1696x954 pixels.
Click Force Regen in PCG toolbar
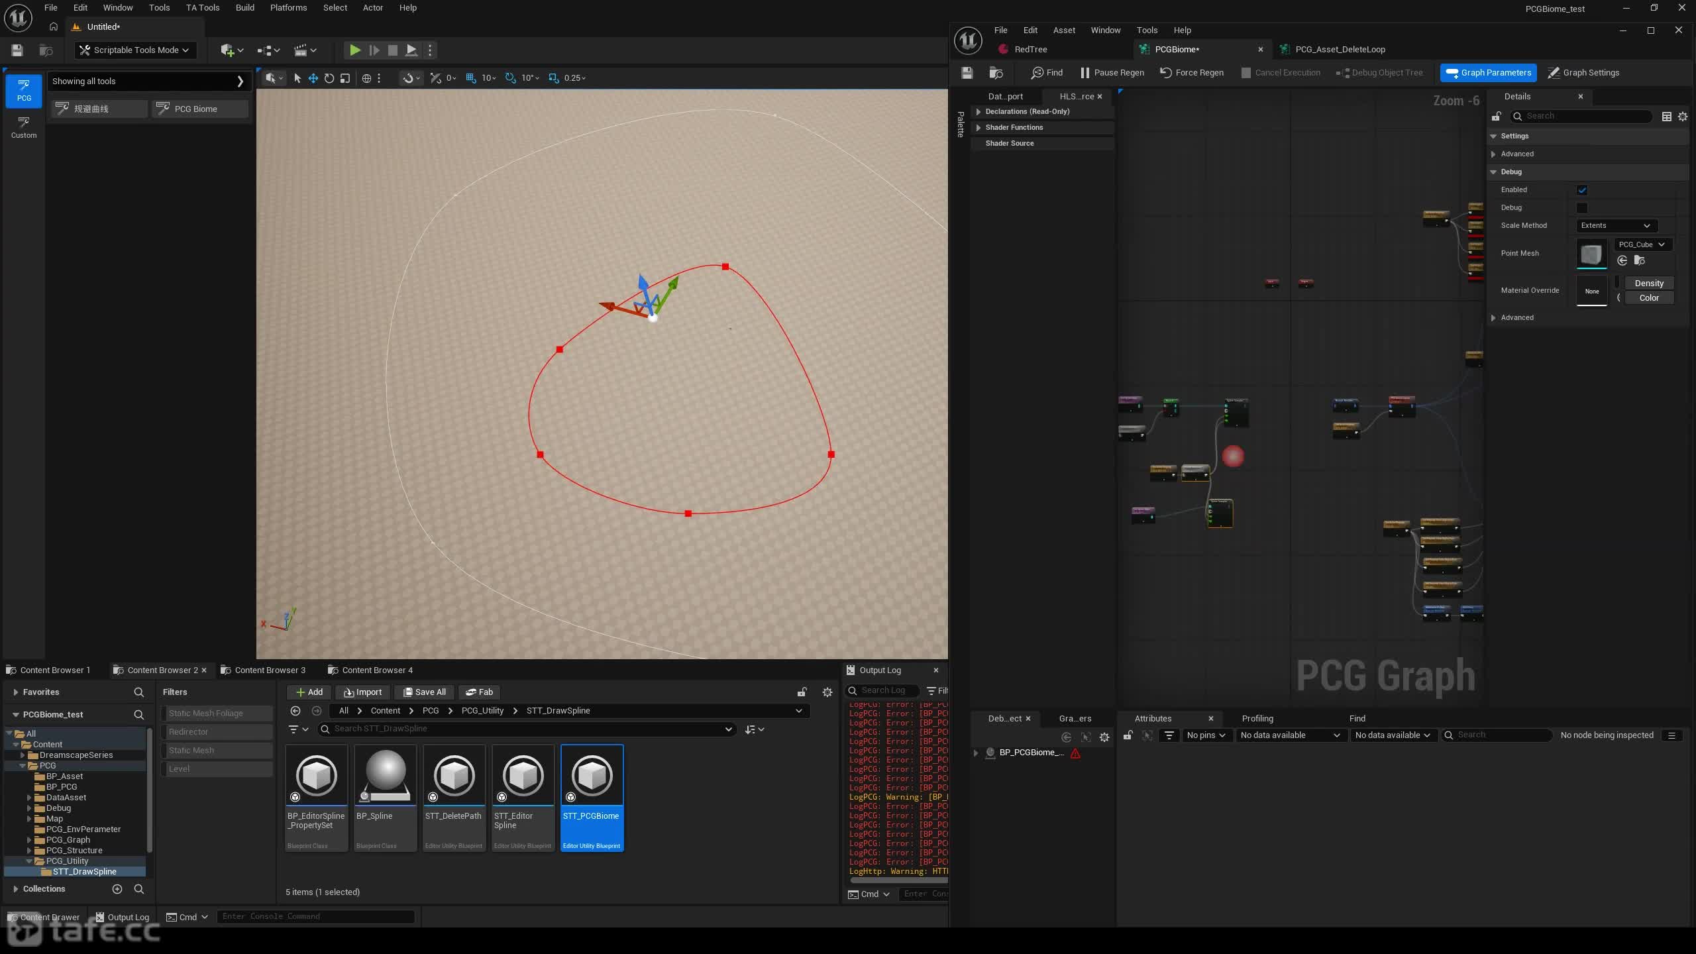[1191, 73]
